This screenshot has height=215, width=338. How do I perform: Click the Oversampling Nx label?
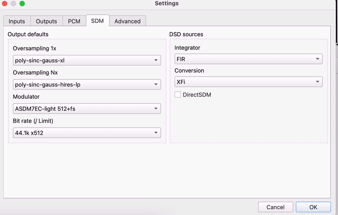(x=35, y=73)
